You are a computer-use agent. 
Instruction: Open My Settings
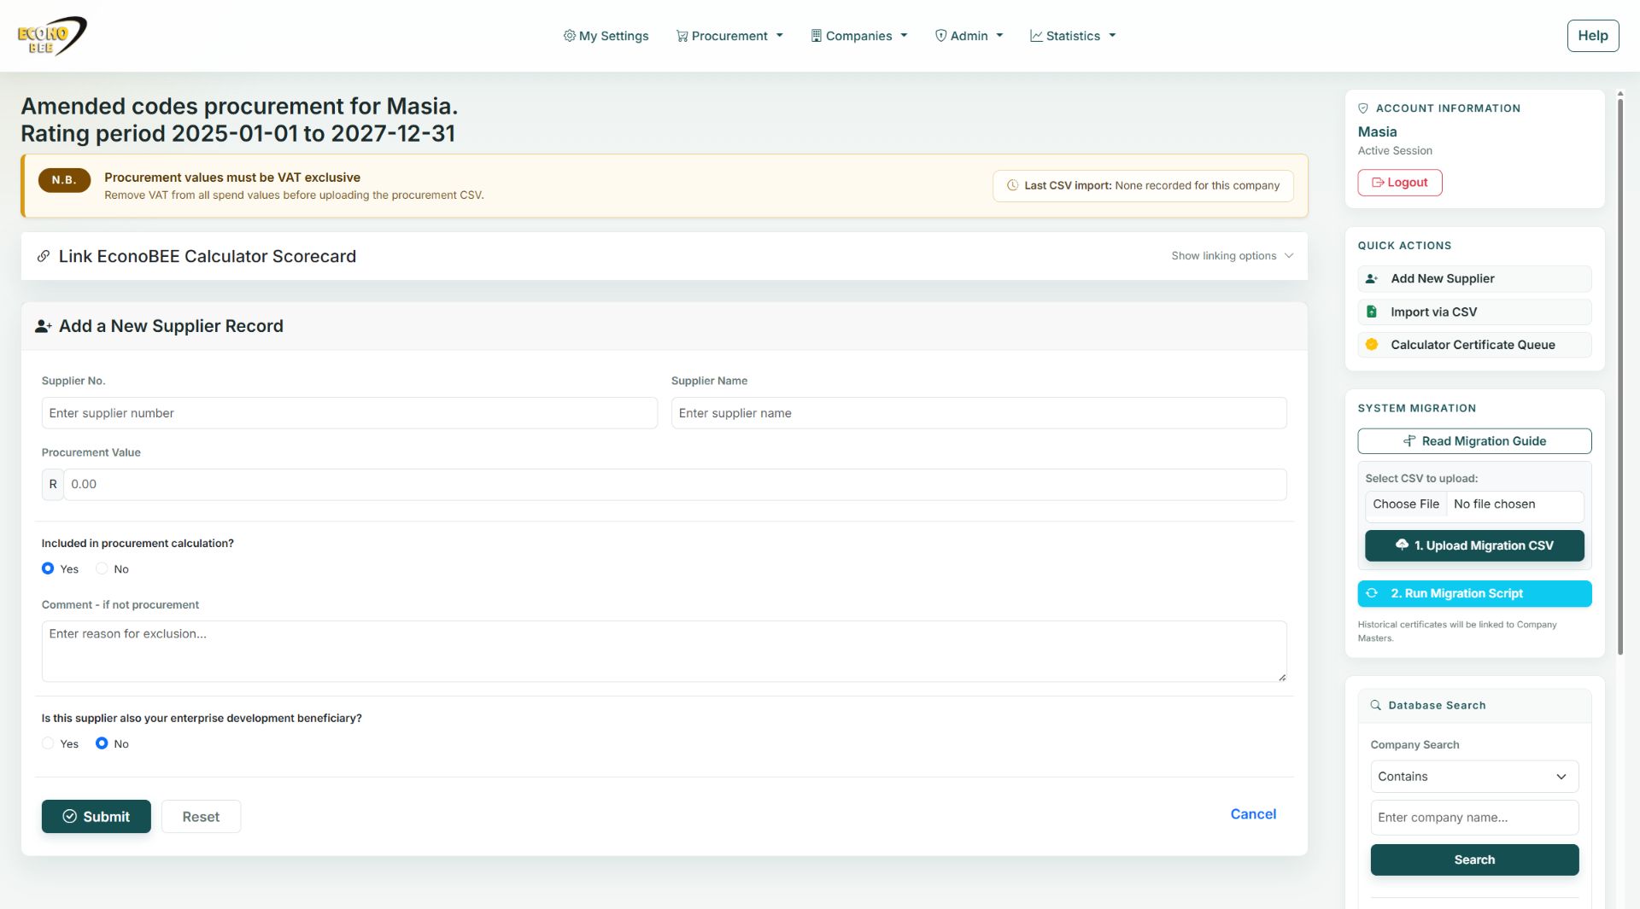606,36
